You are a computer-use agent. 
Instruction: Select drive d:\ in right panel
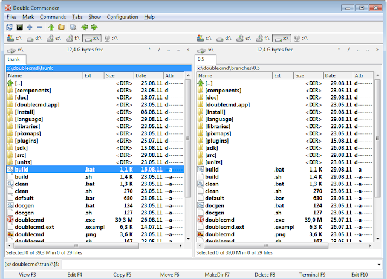tap(224, 38)
